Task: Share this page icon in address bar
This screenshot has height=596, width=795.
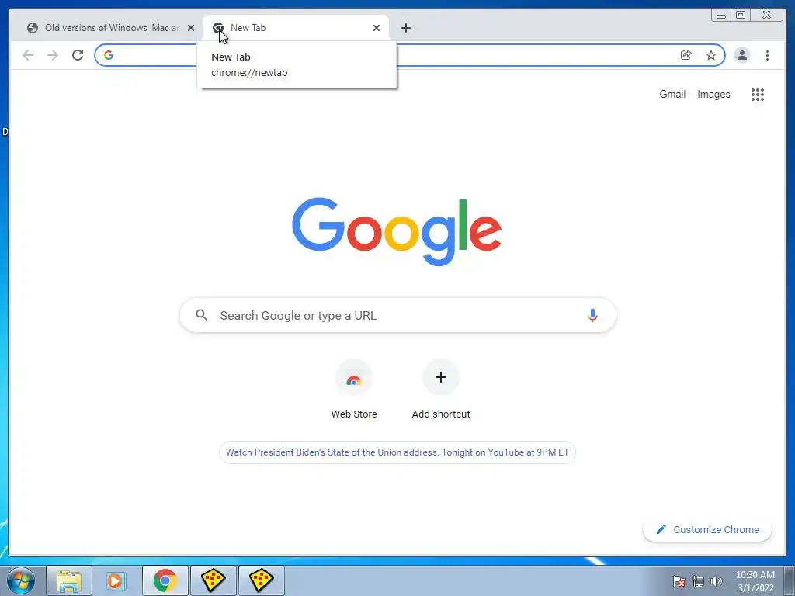Action: [x=686, y=55]
